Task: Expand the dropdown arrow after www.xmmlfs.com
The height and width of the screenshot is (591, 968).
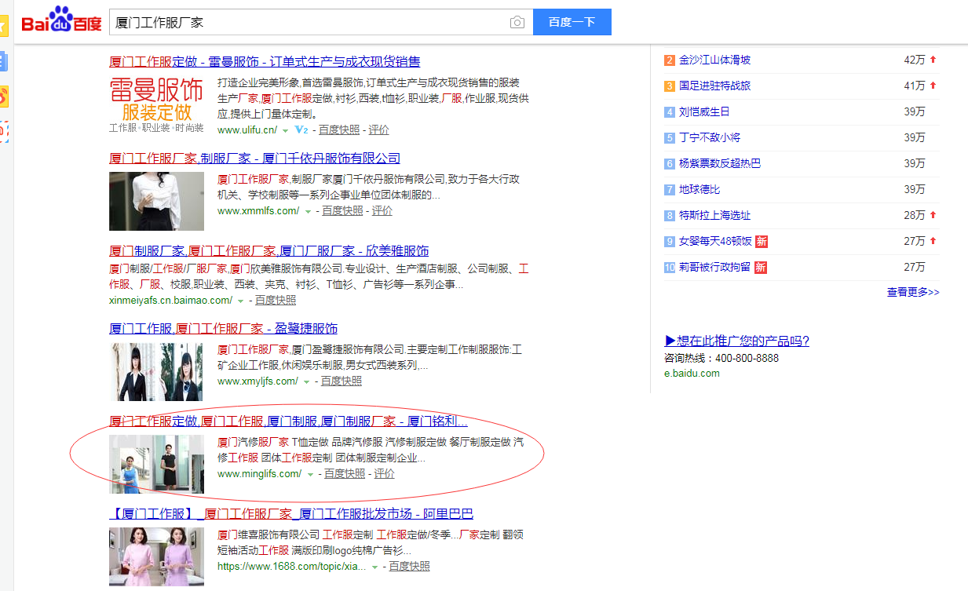Action: tap(308, 212)
